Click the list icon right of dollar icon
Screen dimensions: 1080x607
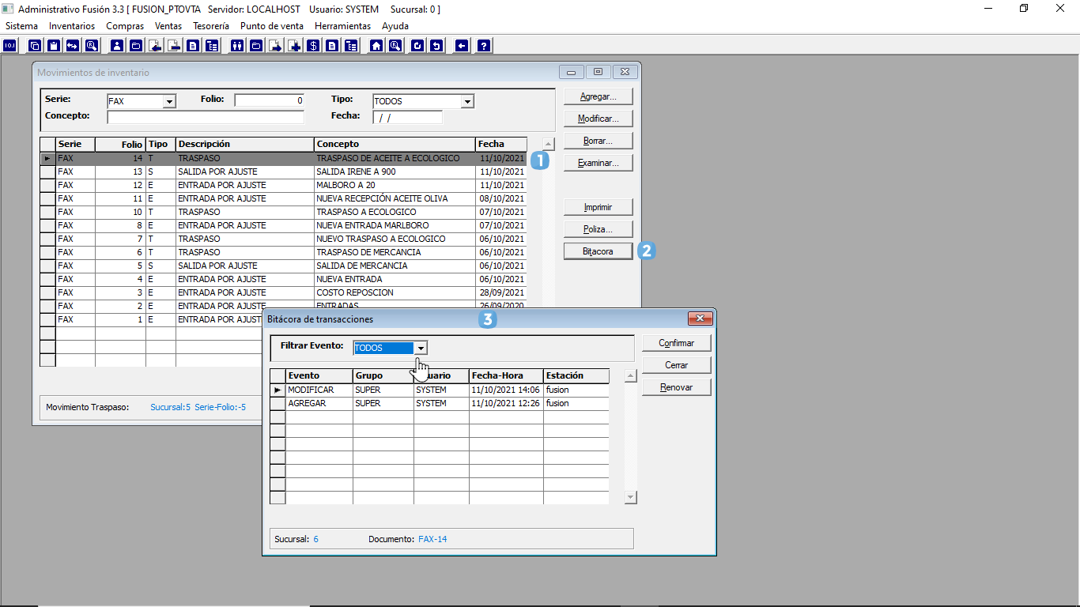(x=351, y=46)
